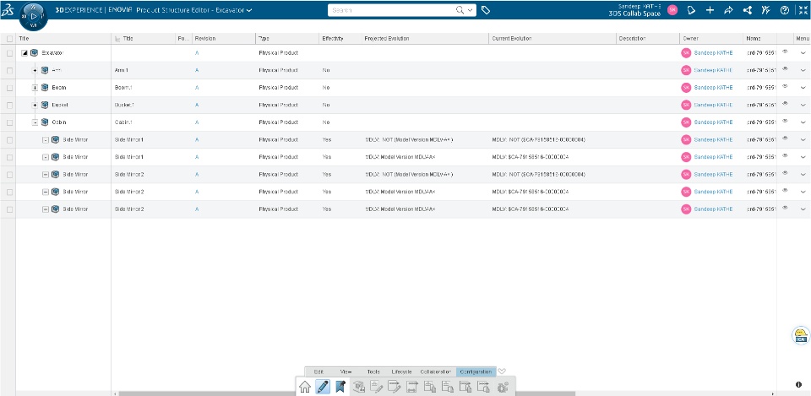Sort by the Projected Evolution column header
Viewport: 811px width, 396px height.
(x=425, y=39)
